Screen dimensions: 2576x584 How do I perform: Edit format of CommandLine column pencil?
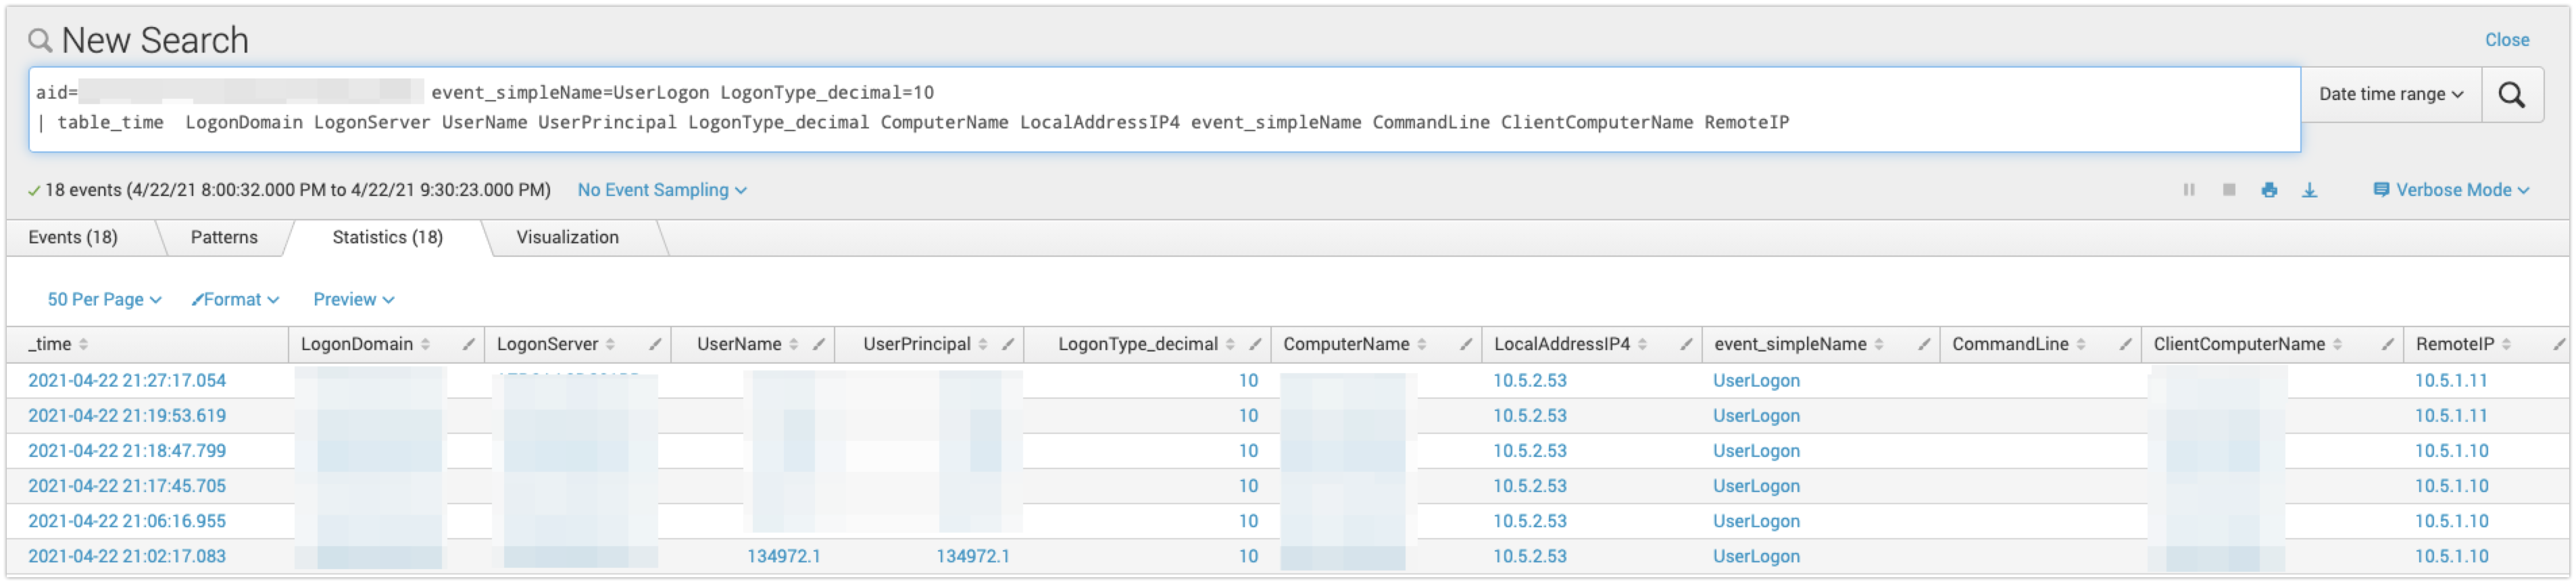[2125, 344]
